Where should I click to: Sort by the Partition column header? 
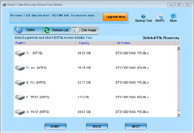[x=45, y=43]
